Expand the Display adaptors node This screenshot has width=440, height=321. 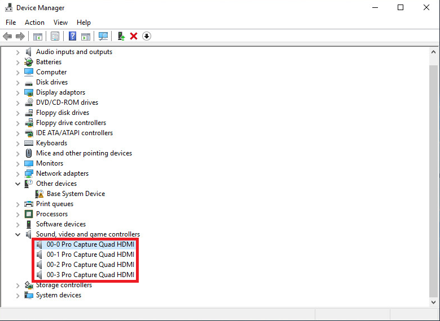[x=17, y=93]
